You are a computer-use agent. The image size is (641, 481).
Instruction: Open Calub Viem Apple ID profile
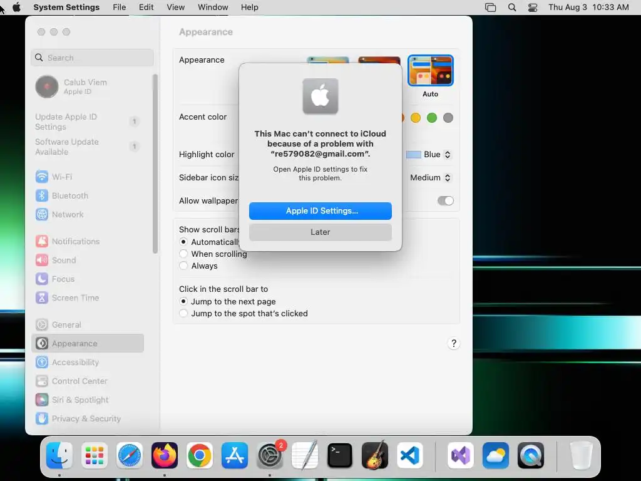click(x=88, y=86)
